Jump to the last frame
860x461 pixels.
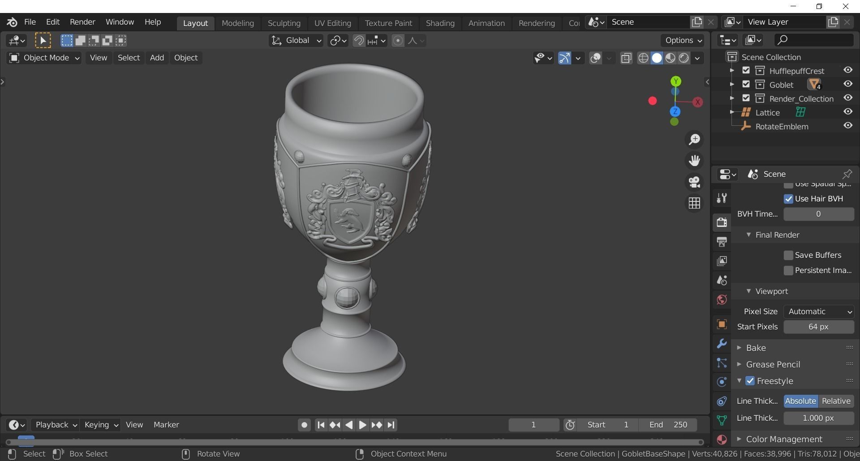[391, 425]
